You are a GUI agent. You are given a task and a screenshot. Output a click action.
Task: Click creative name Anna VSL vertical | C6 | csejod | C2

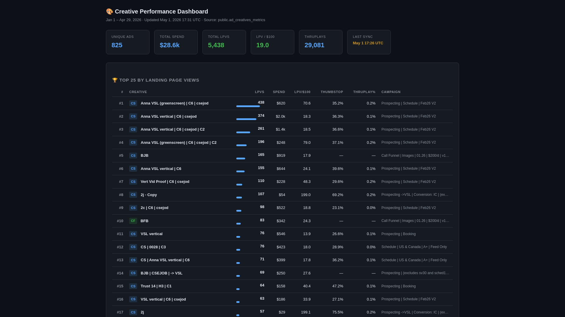click(x=172, y=129)
